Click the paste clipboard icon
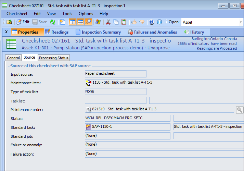Image resolution: width=244 pixels, height=171 pixels. [124, 22]
